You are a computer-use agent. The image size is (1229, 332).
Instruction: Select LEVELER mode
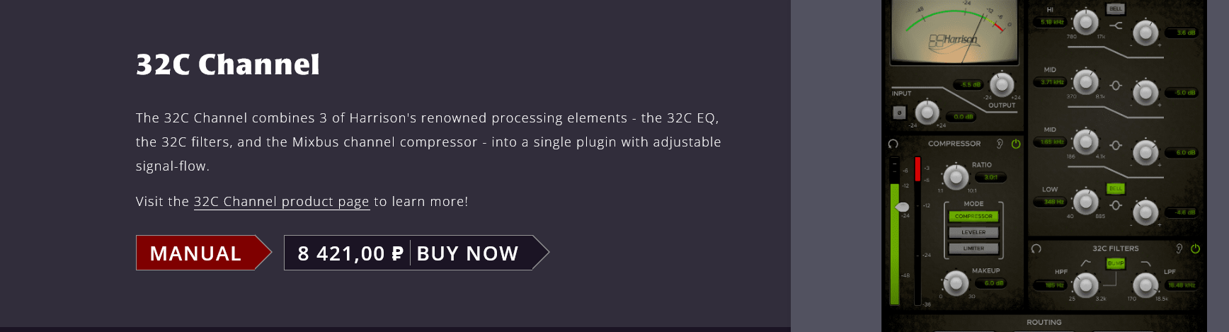click(x=973, y=232)
